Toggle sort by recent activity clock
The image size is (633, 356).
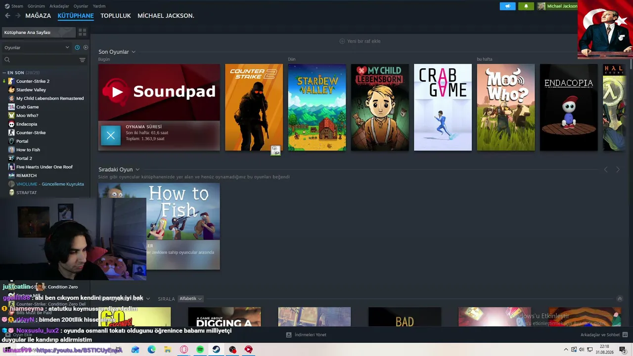point(77,47)
